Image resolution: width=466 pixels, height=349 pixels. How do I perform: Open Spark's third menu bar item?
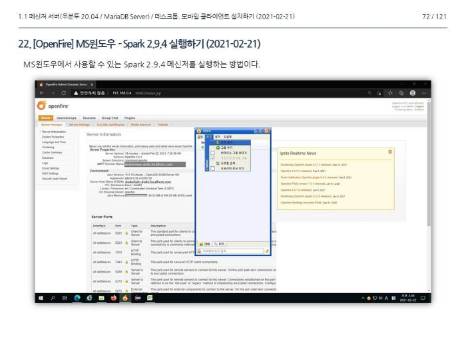pos(218,137)
